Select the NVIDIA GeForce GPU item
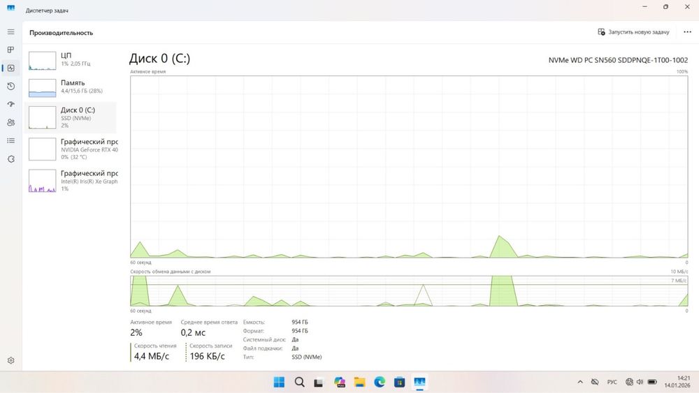Screen dimensions: 699x393 71,149
